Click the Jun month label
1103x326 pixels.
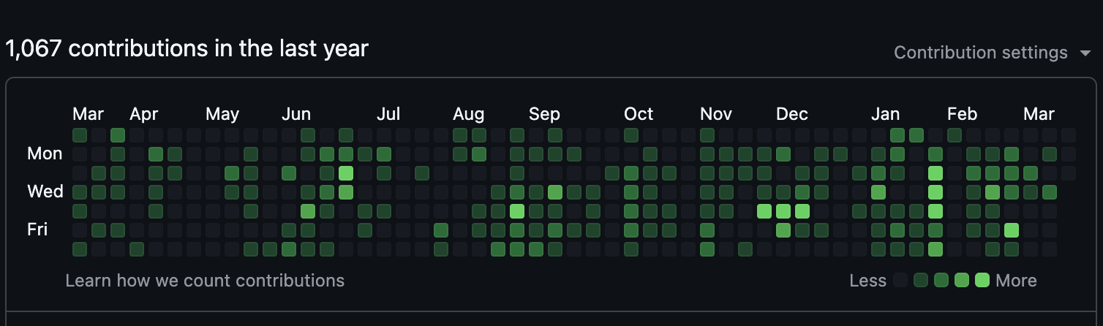click(296, 114)
